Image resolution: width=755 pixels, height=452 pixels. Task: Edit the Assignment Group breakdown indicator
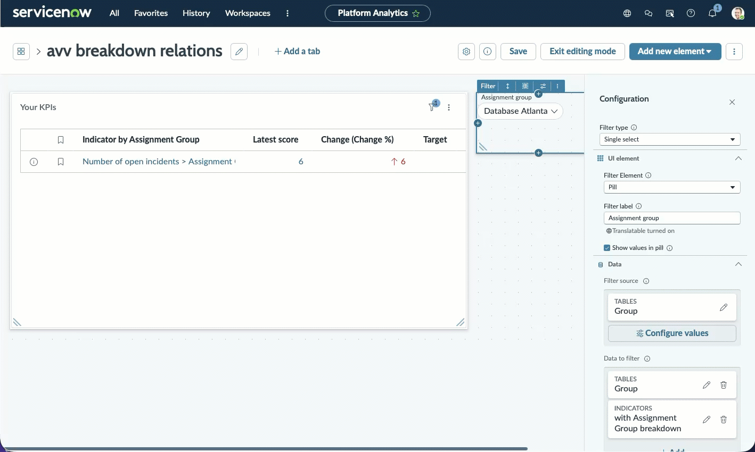(x=707, y=420)
